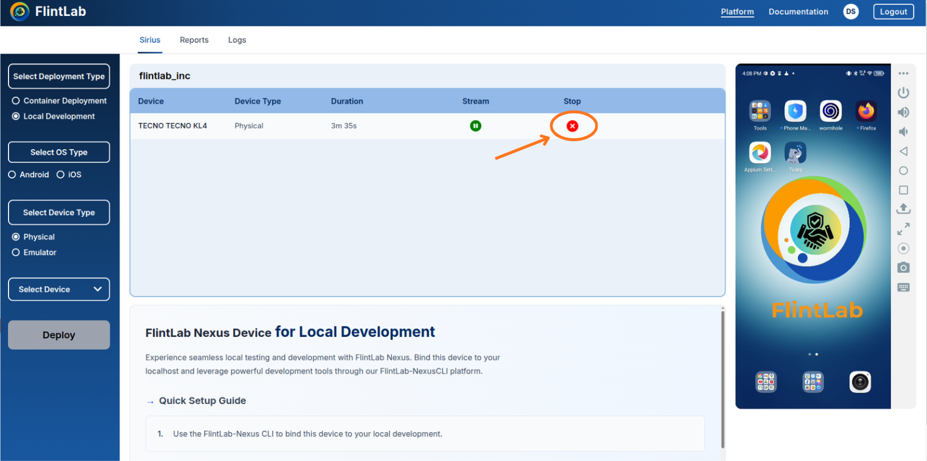Open the three-dots more options menu
The height and width of the screenshot is (461, 927).
coord(903,74)
